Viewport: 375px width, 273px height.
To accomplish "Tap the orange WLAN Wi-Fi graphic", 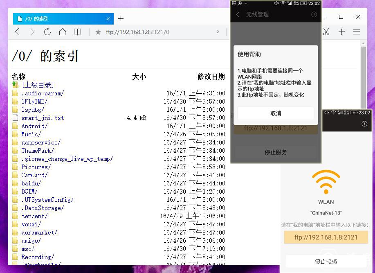I will pyautogui.click(x=326, y=182).
